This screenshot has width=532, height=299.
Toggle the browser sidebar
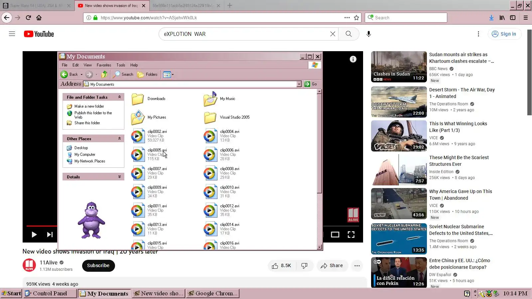pos(513,18)
